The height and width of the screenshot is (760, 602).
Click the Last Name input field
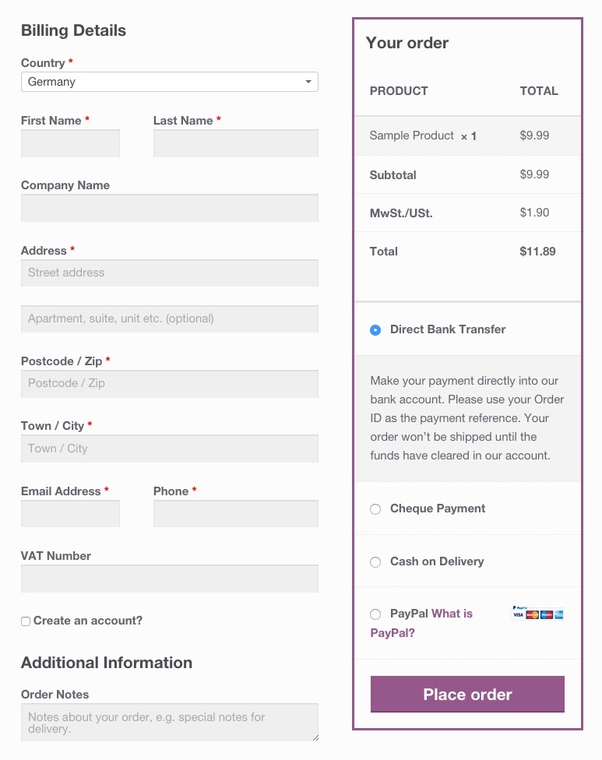[235, 143]
